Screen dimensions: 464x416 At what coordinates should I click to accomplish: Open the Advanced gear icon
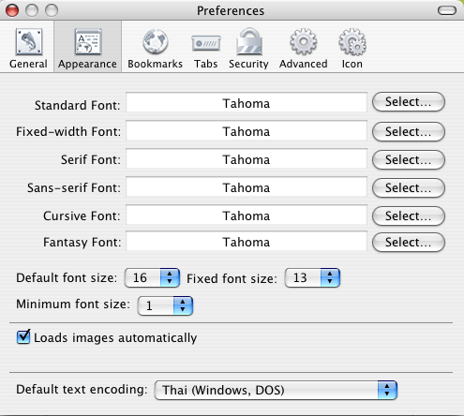tap(303, 41)
